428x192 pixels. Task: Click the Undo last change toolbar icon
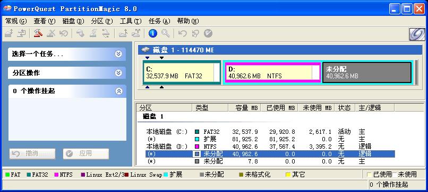tap(182, 33)
